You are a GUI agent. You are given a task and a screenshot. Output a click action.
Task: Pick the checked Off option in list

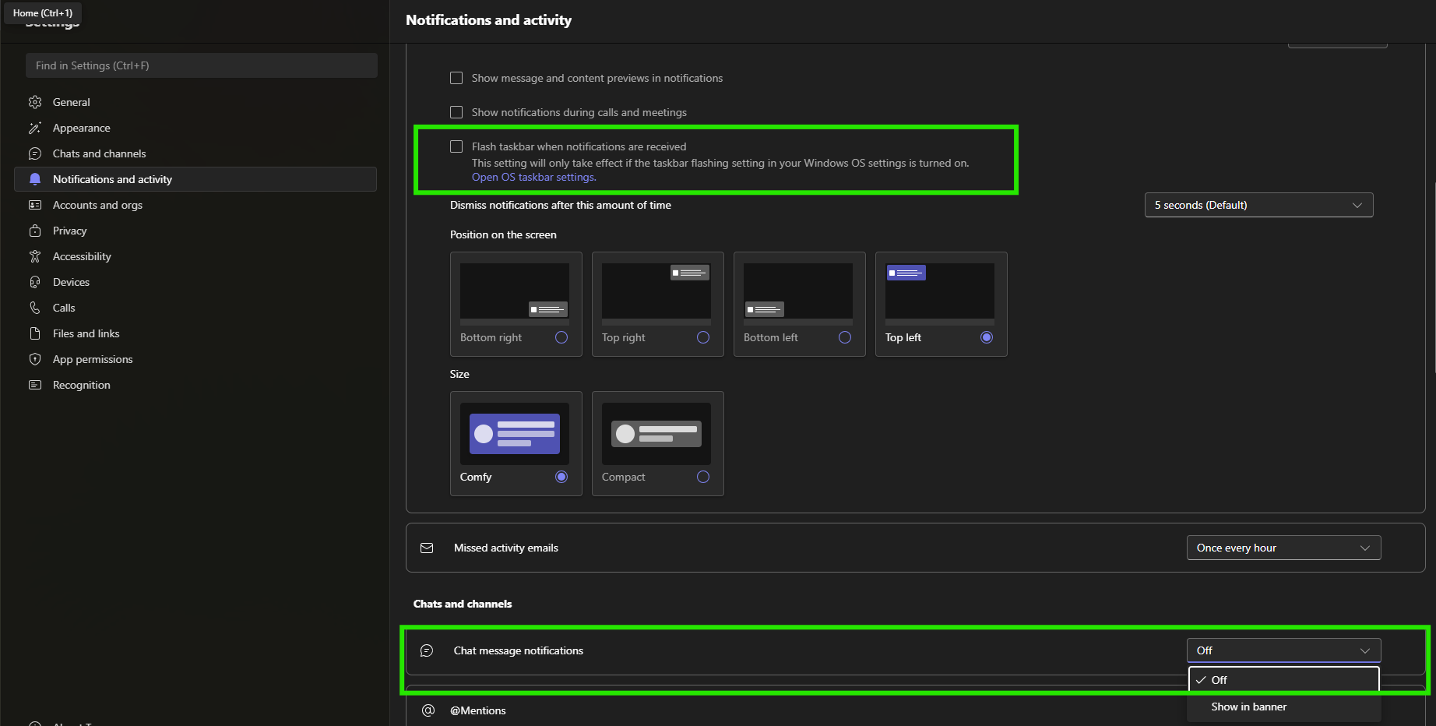[1283, 680]
